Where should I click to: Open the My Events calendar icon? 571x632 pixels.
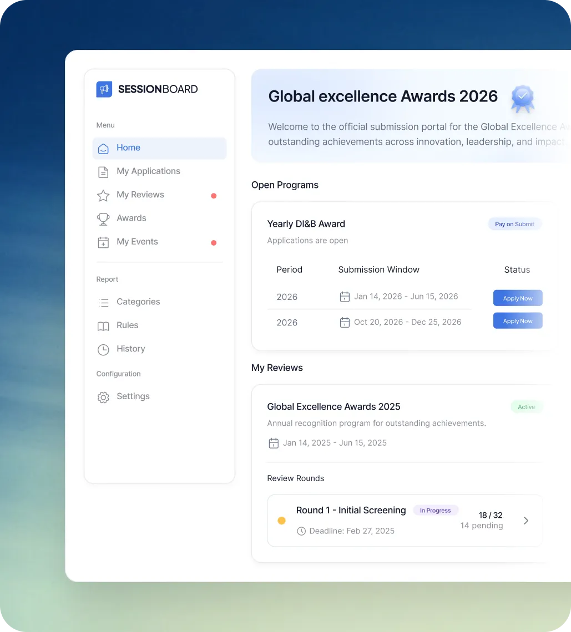103,242
